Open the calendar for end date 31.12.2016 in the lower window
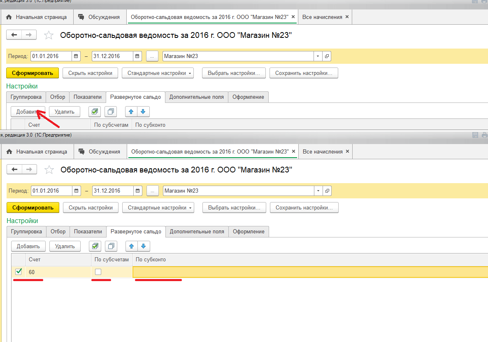Image resolution: width=488 pixels, height=342 pixels. 138,191
